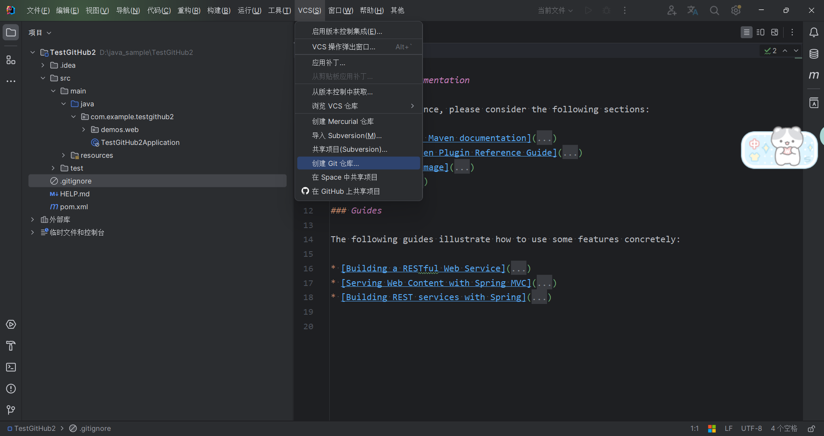Open more run actions vertical dots
Viewport: 824px width, 436px height.
coord(625,10)
